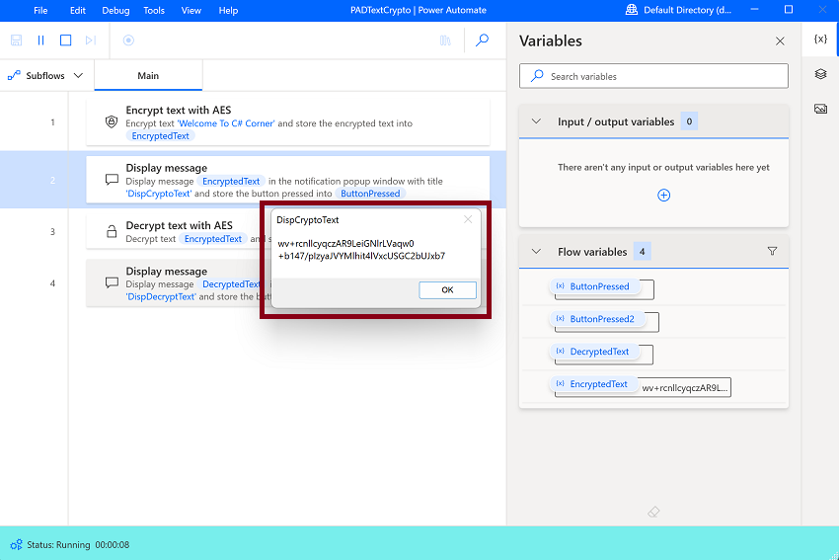Pause the running flow
This screenshot has height=560, width=839.
[40, 40]
